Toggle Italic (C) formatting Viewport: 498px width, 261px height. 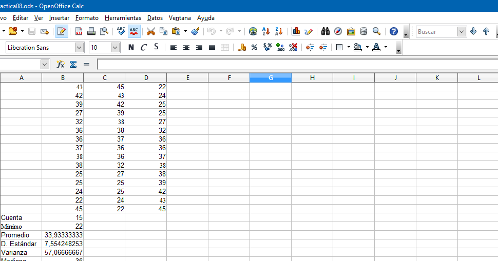(144, 48)
